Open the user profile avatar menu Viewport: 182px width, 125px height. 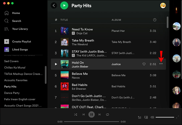pyautogui.click(x=163, y=5)
